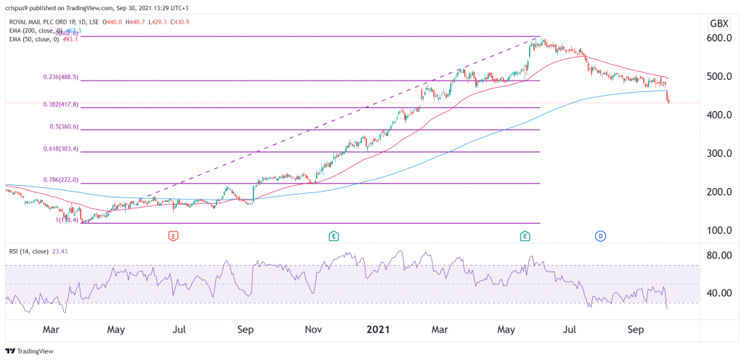Click the 2021 year label on time axis
The image size is (744, 360).
[x=378, y=329]
